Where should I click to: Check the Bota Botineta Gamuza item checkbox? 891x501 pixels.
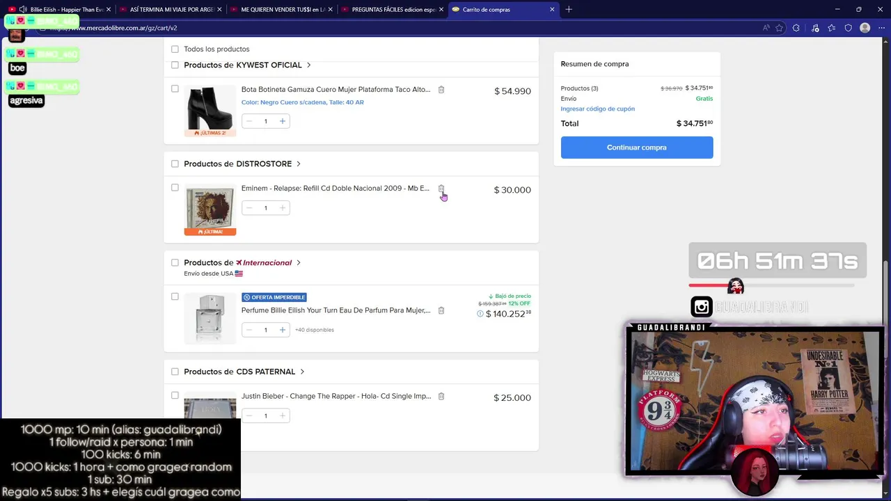coord(175,89)
